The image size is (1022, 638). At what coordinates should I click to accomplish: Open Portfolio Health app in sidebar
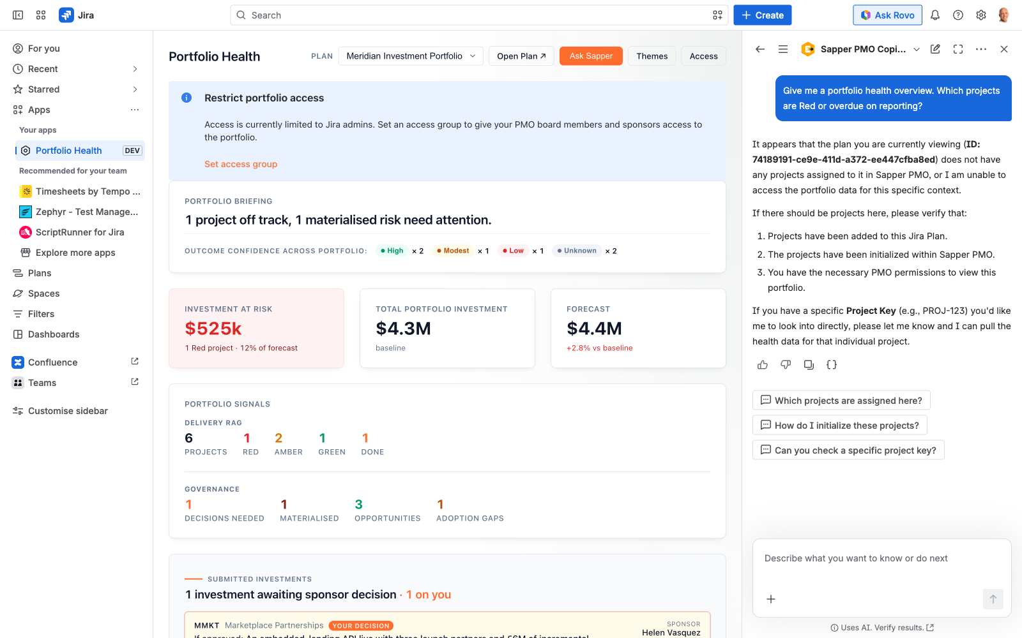[80, 151]
